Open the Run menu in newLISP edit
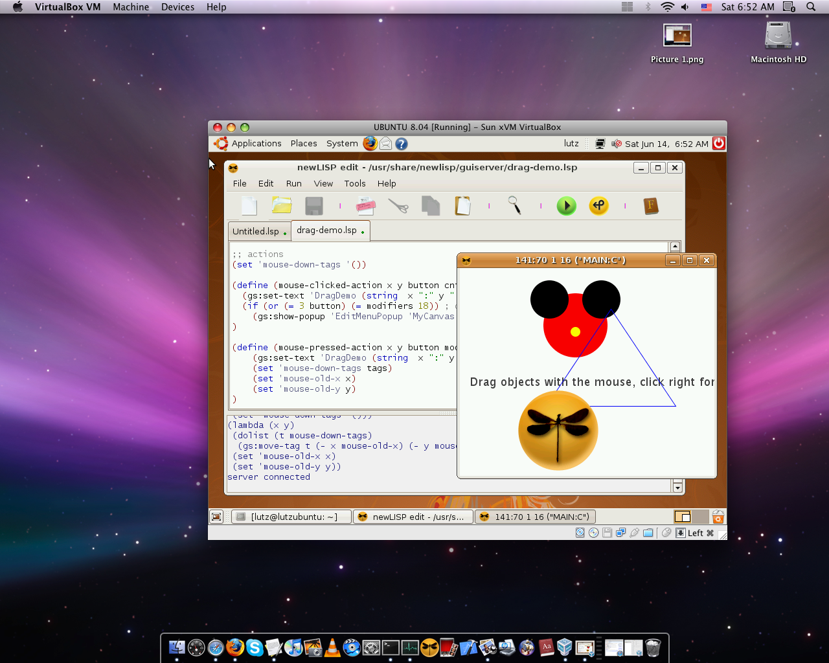Screen dimensions: 829x663 [294, 183]
